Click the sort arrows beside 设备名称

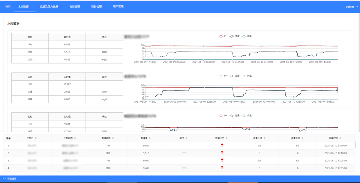coord(75,138)
